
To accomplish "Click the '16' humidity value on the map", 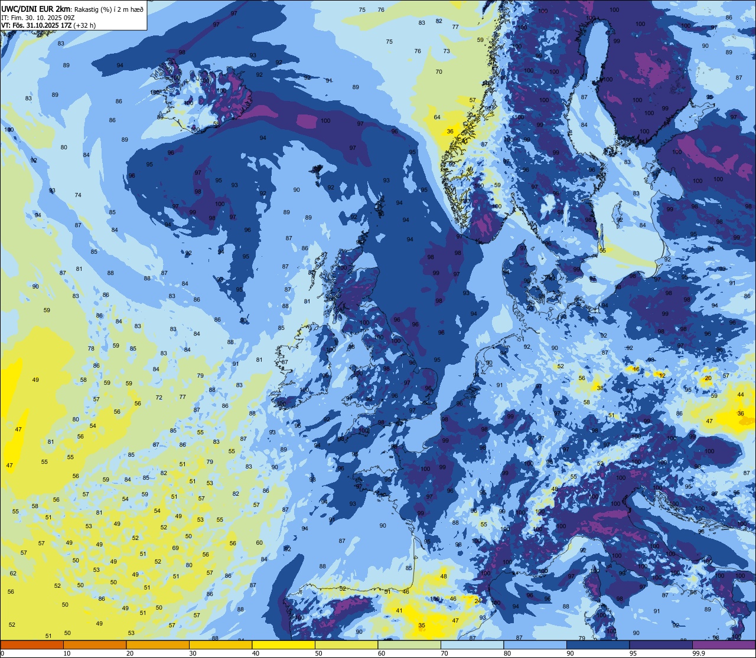I will pos(636,369).
